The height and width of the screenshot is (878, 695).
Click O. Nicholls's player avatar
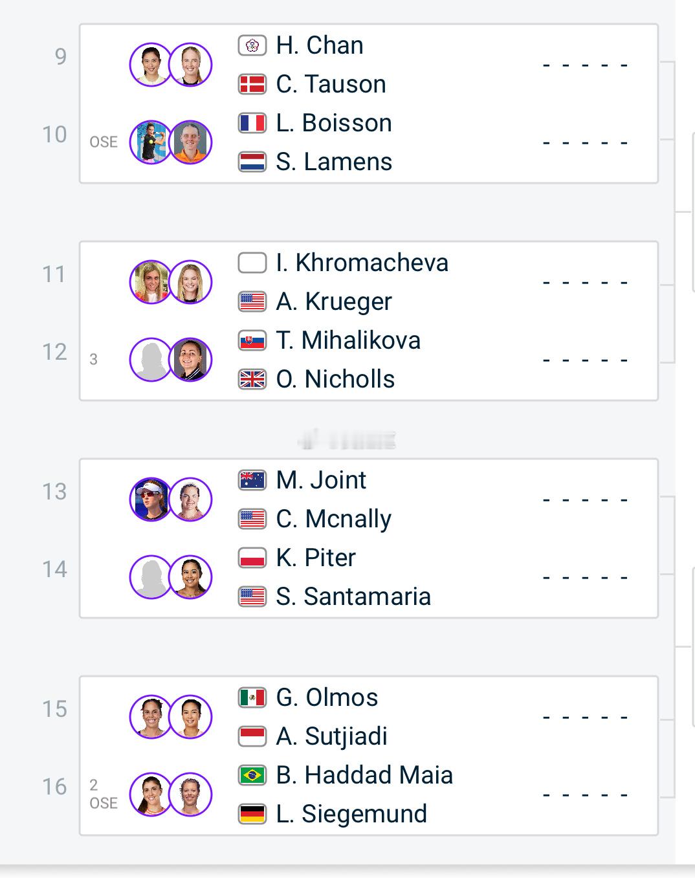[191, 360]
